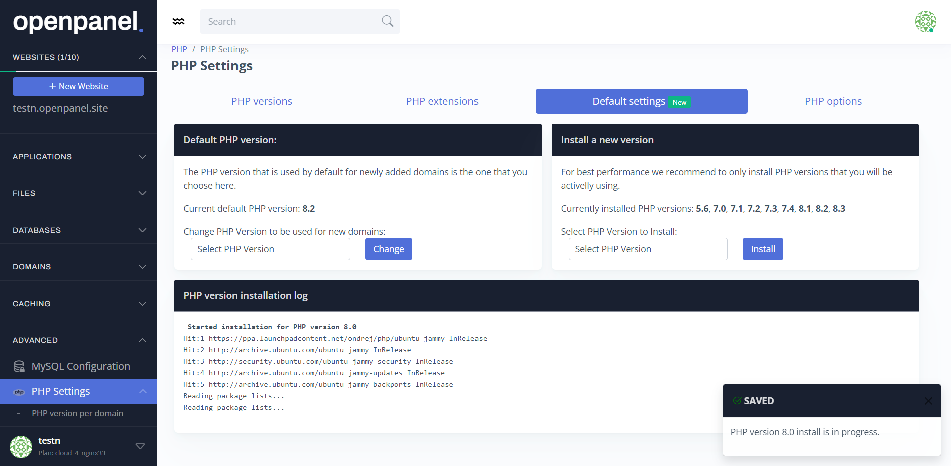Dismiss the SAVED notification with X
Viewport: 951px width, 466px height.
[x=928, y=401]
